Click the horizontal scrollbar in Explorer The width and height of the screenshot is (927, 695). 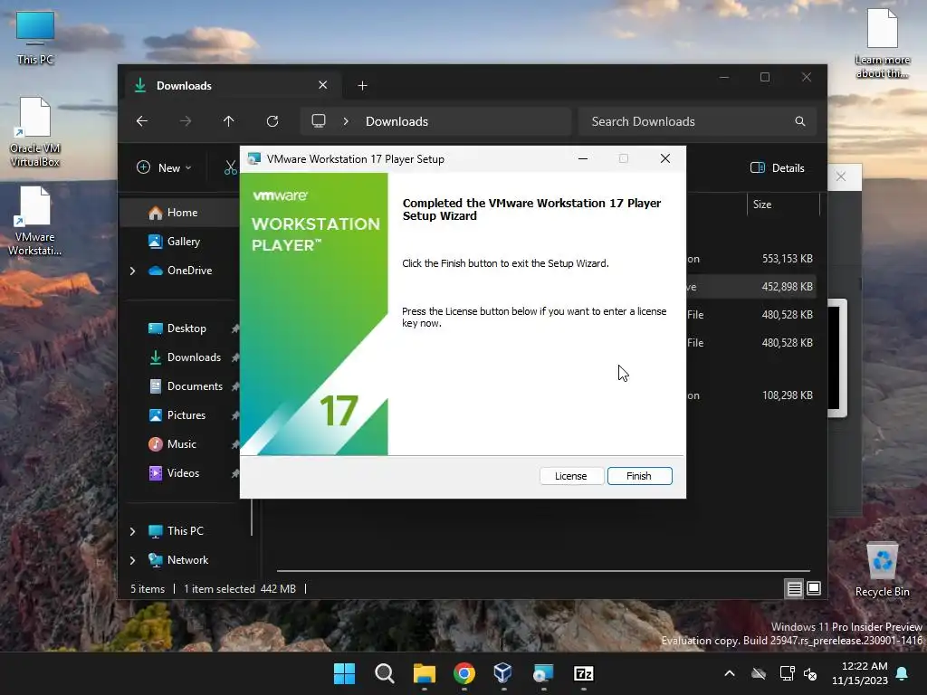coord(543,571)
